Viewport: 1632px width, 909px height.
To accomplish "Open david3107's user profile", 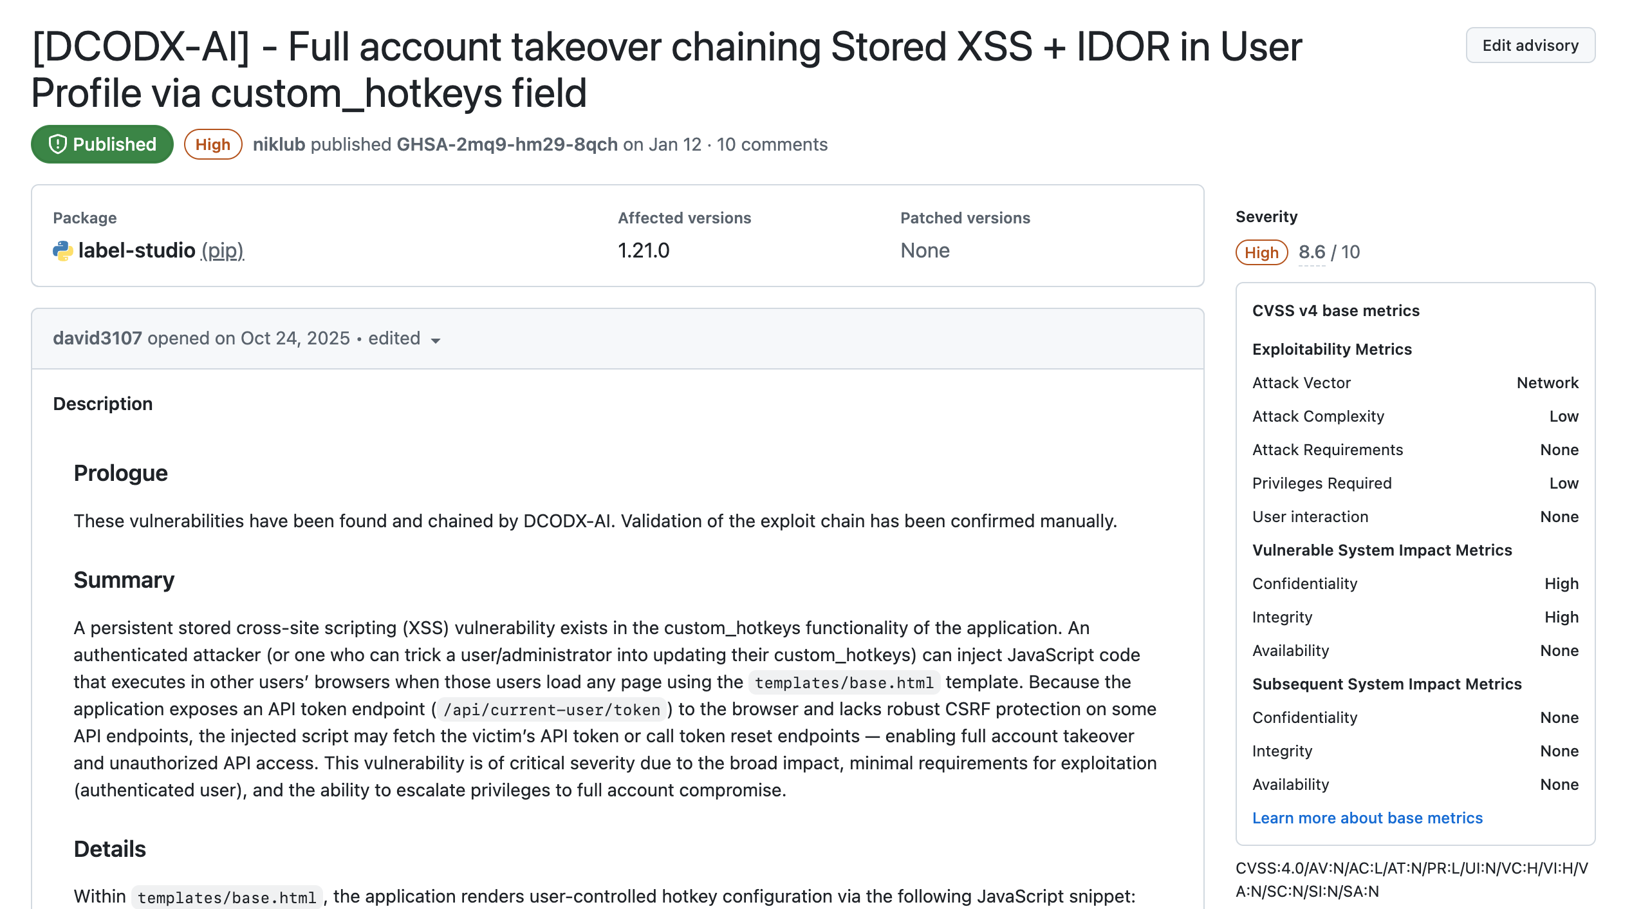I will pyautogui.click(x=97, y=338).
